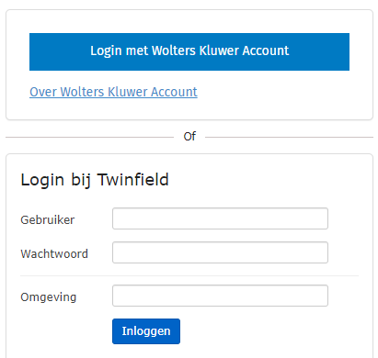
Task: Click the Gebruiker field label
Action: 48,220
